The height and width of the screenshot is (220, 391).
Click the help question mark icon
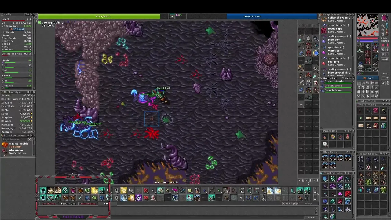tap(372, 87)
